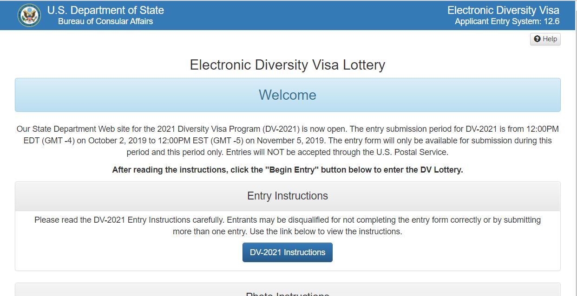Open the Help button
The height and width of the screenshot is (296, 577).
click(x=545, y=39)
